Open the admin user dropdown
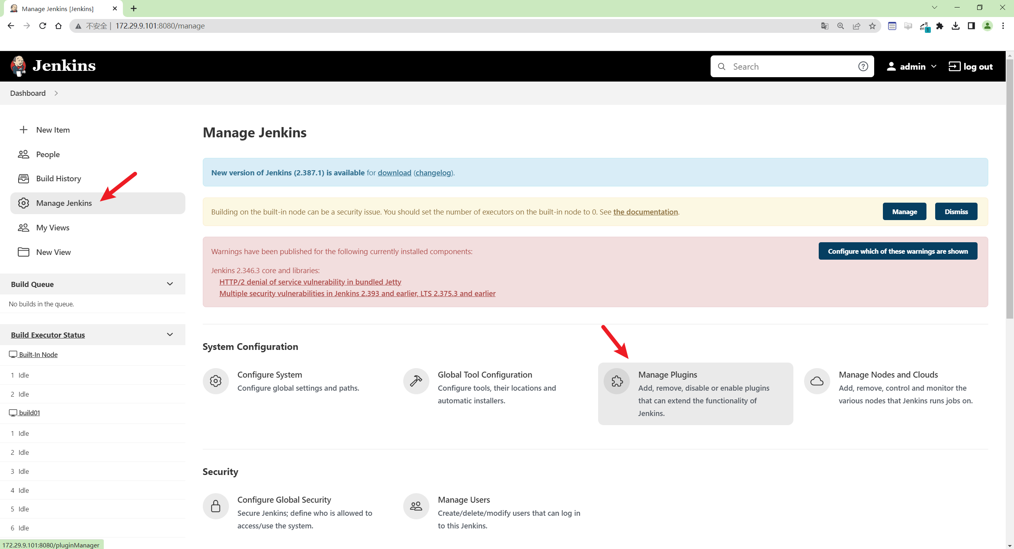 (x=912, y=66)
